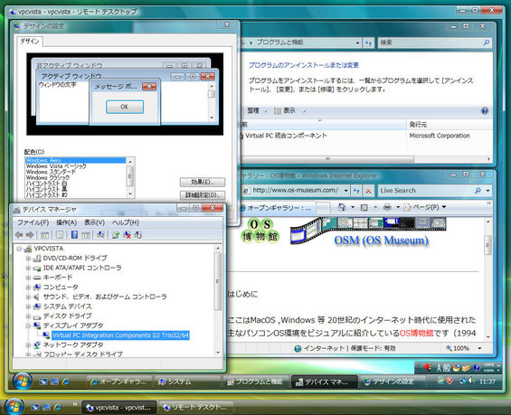Click red OS博物館 link in page text
This screenshot has height=415, width=511.
point(416,333)
